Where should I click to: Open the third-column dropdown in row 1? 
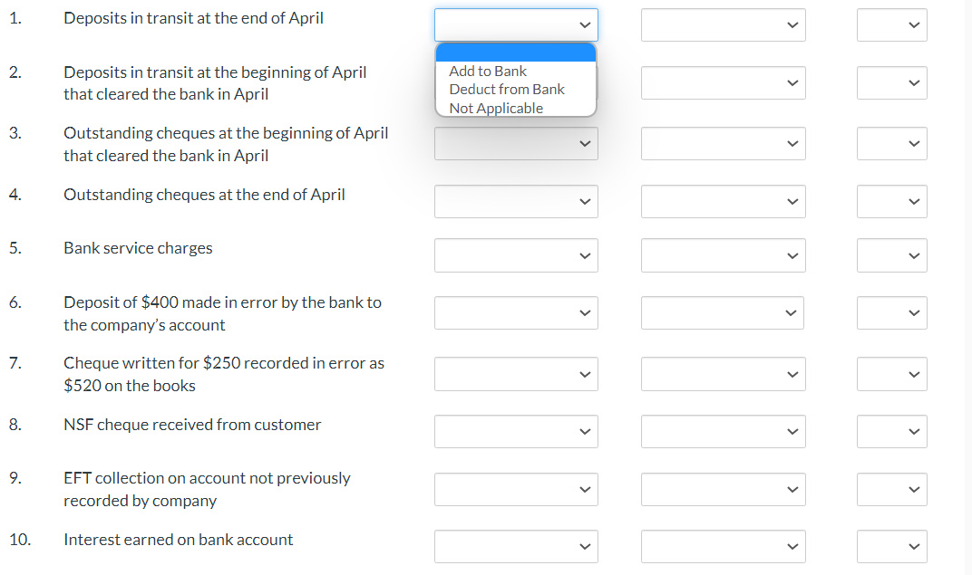891,24
